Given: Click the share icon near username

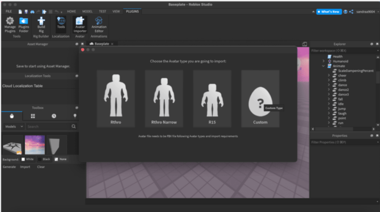Looking at the screenshot, I should 351,12.
